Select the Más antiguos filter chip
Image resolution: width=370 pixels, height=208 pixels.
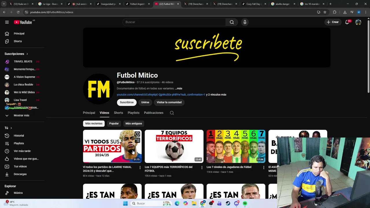coord(134,123)
